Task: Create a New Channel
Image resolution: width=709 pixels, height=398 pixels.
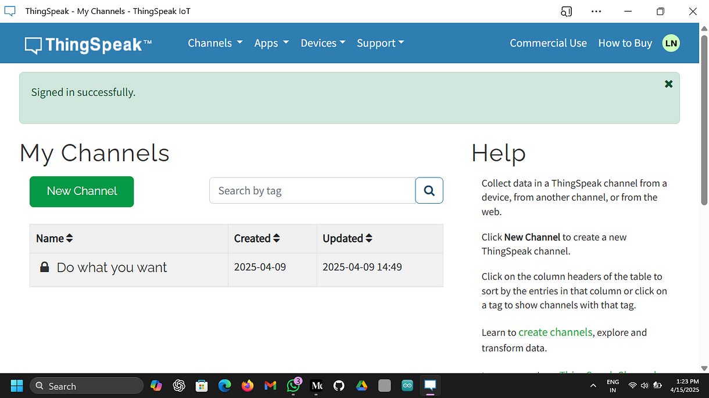Action: click(x=82, y=191)
